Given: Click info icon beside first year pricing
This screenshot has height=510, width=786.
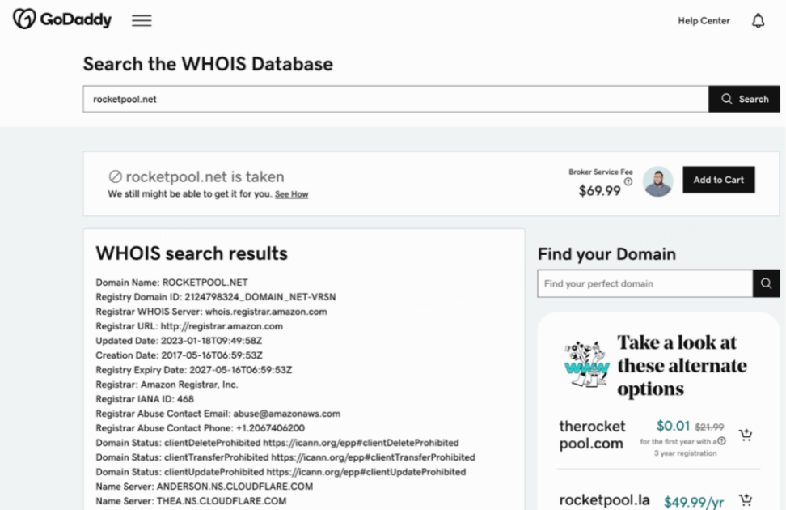Looking at the screenshot, I should 721,441.
